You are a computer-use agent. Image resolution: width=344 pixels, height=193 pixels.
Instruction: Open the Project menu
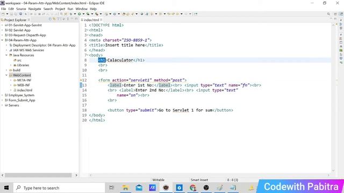pos(60,9)
